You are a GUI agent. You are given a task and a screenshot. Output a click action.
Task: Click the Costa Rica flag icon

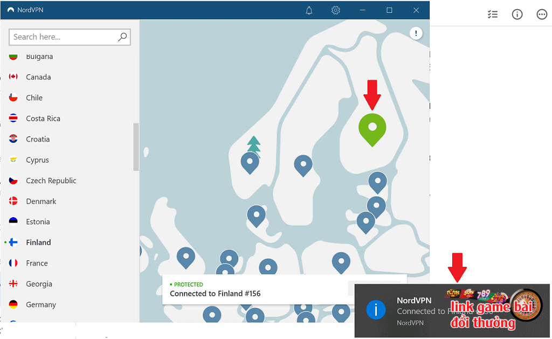(13, 118)
